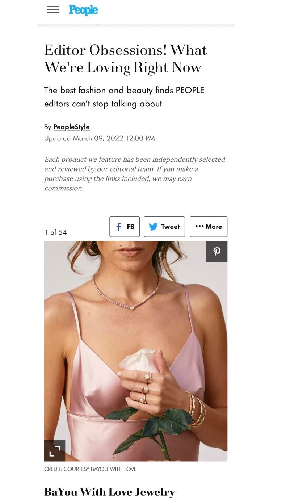Open more sharing options via More text
The image size is (290, 500).
coord(214,227)
